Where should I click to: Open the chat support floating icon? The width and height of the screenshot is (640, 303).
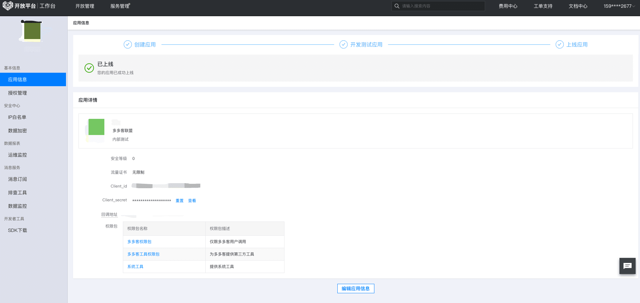point(627,266)
